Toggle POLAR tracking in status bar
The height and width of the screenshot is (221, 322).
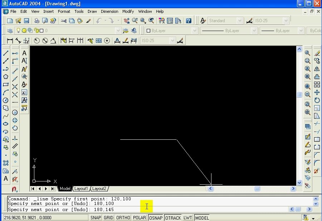[x=140, y=218]
